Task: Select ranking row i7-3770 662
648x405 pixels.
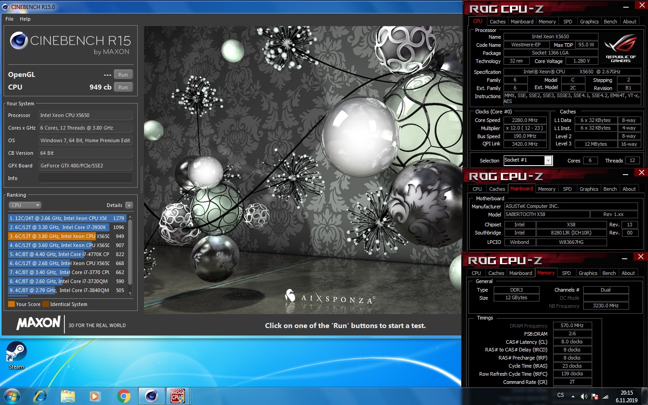Action: 67,272
